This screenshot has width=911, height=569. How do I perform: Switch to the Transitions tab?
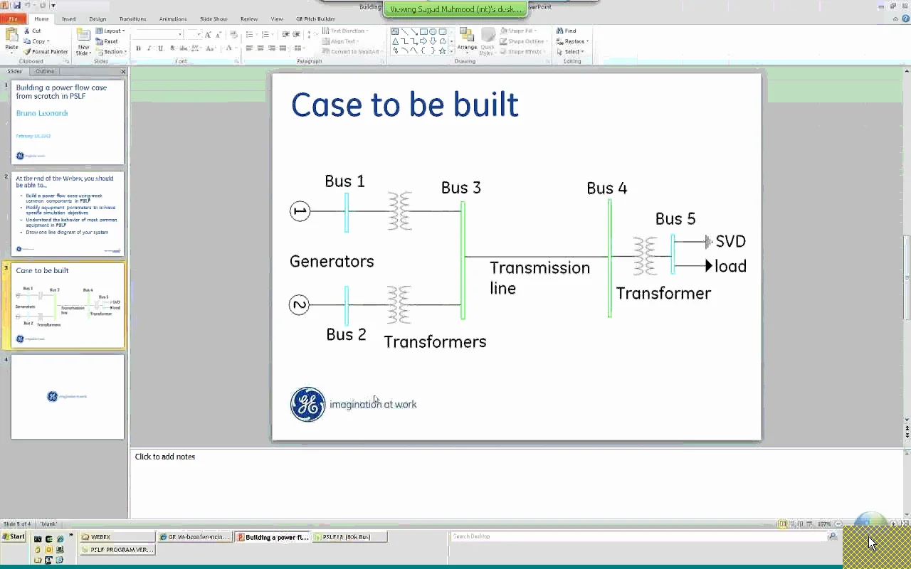[x=132, y=19]
